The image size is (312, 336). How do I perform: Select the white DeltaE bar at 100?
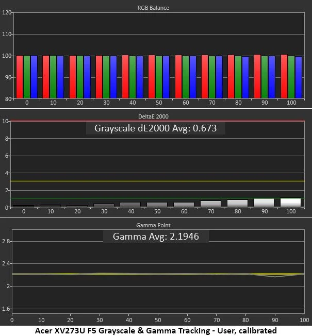pos(290,203)
